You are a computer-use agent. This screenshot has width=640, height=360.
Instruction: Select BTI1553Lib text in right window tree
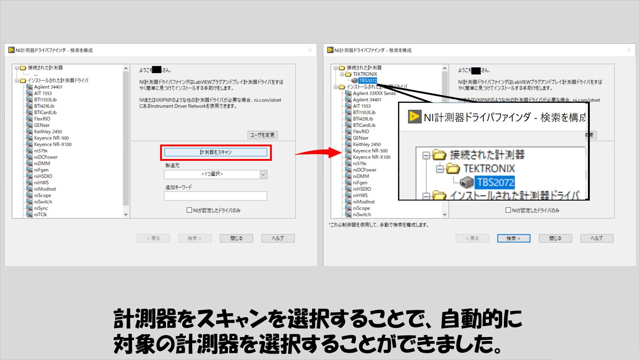[x=365, y=112]
